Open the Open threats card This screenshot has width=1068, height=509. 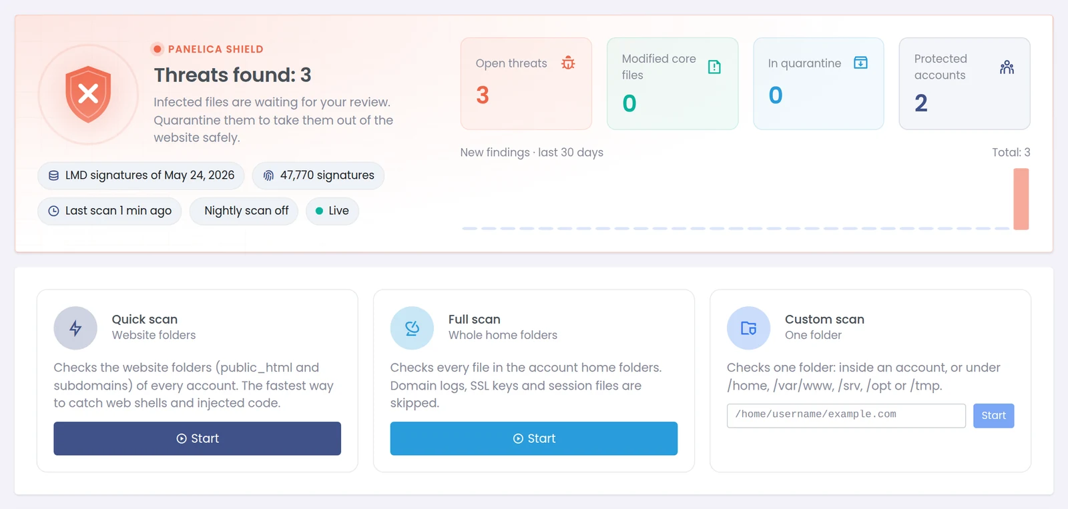click(x=526, y=83)
